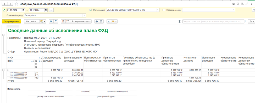Collapse the report parameters header group

[x=3, y=35]
